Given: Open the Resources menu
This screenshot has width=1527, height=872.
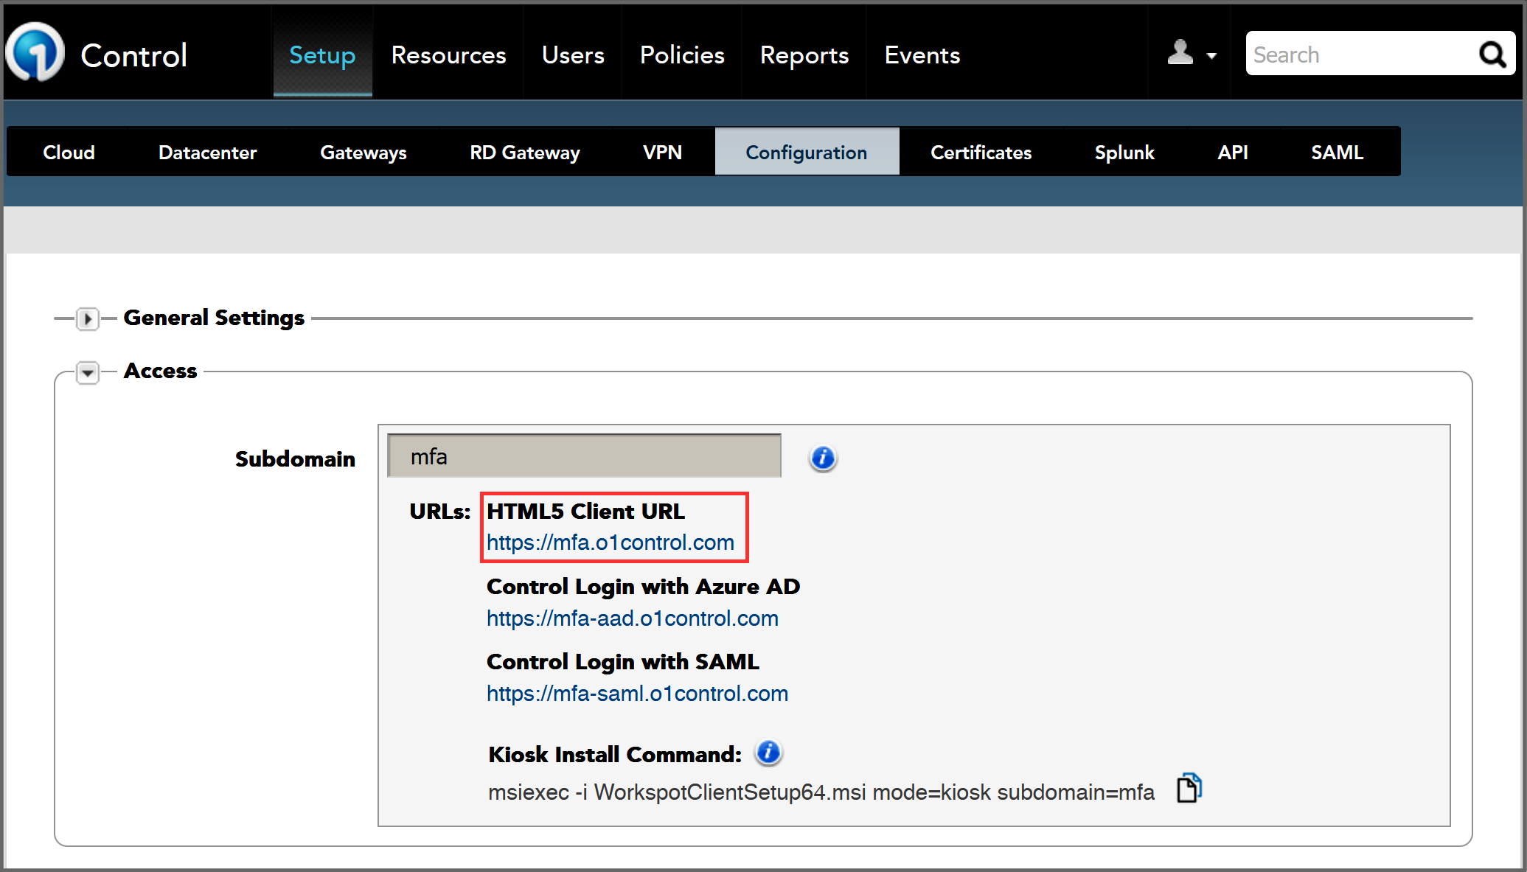Looking at the screenshot, I should (x=448, y=55).
